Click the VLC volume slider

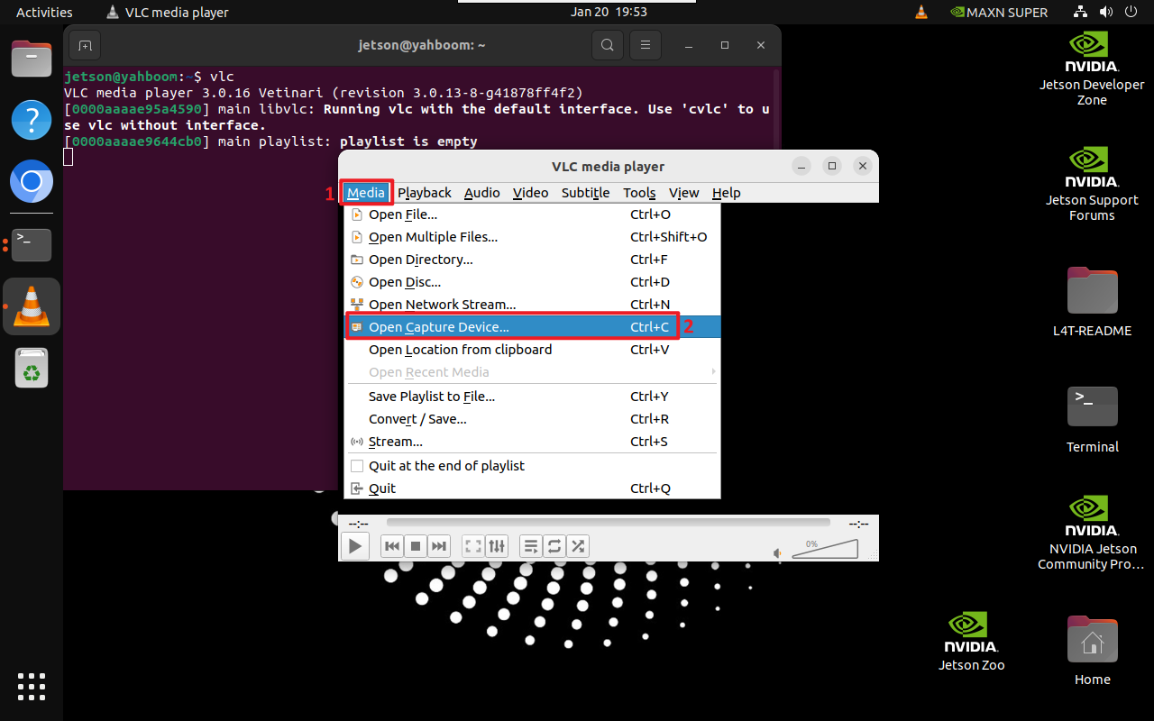point(825,549)
